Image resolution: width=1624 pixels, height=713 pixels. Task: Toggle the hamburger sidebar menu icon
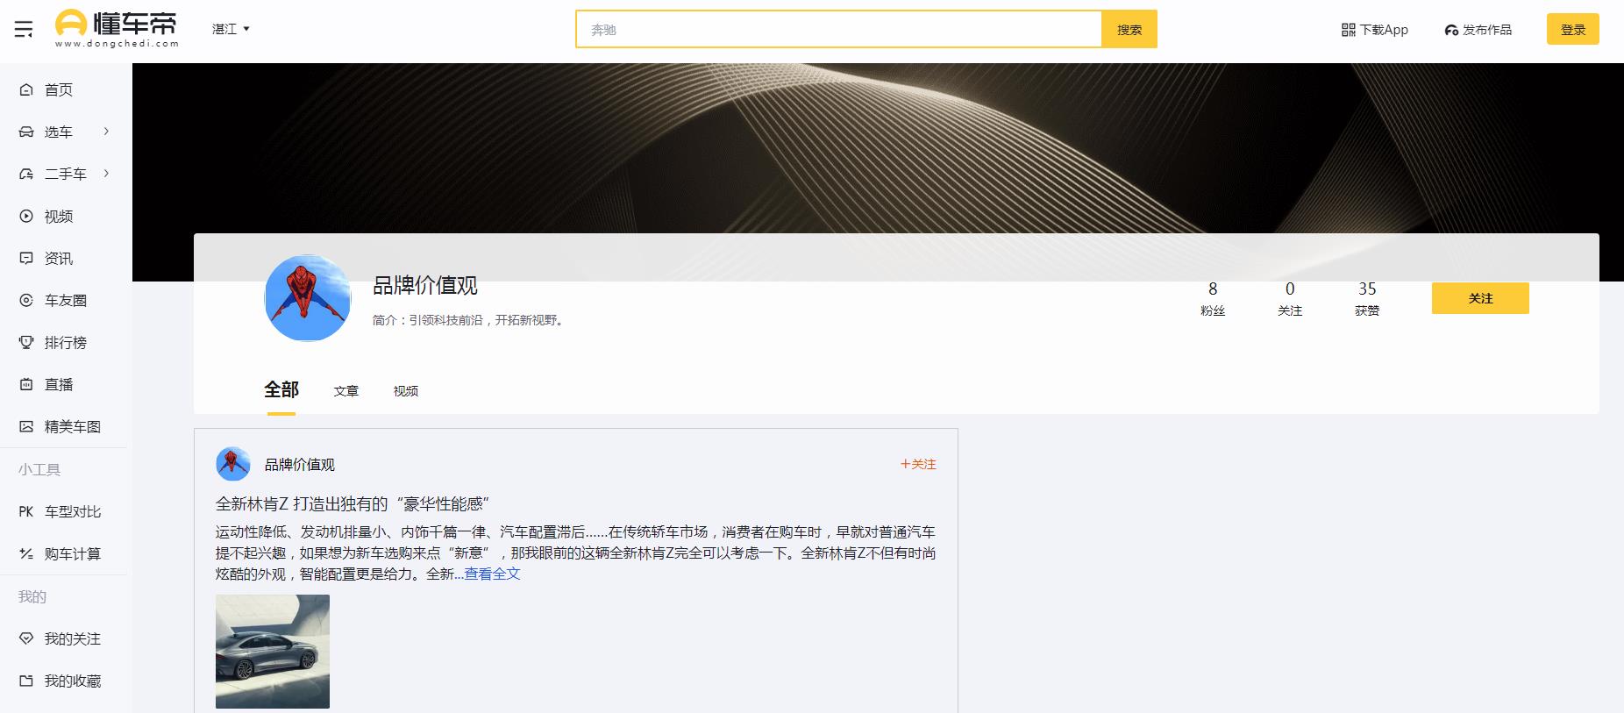[24, 29]
